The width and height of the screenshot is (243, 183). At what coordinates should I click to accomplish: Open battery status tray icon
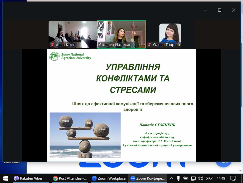tap(186, 178)
